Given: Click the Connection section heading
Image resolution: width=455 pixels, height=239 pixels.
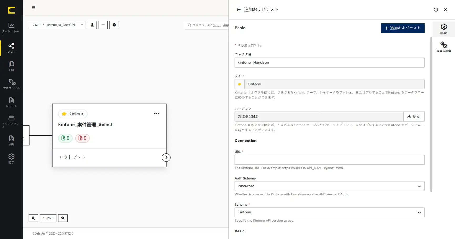Looking at the screenshot, I should (246, 141).
